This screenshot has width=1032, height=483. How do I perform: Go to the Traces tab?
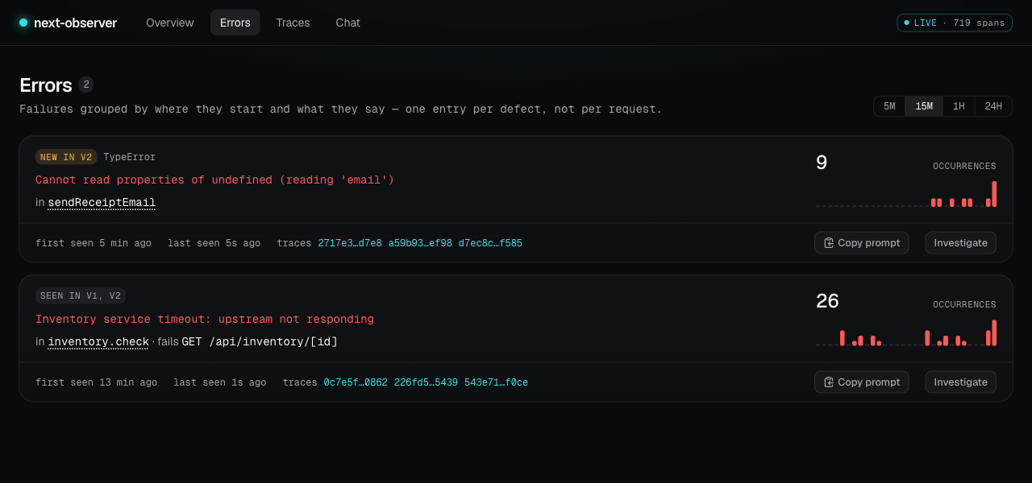coord(293,23)
